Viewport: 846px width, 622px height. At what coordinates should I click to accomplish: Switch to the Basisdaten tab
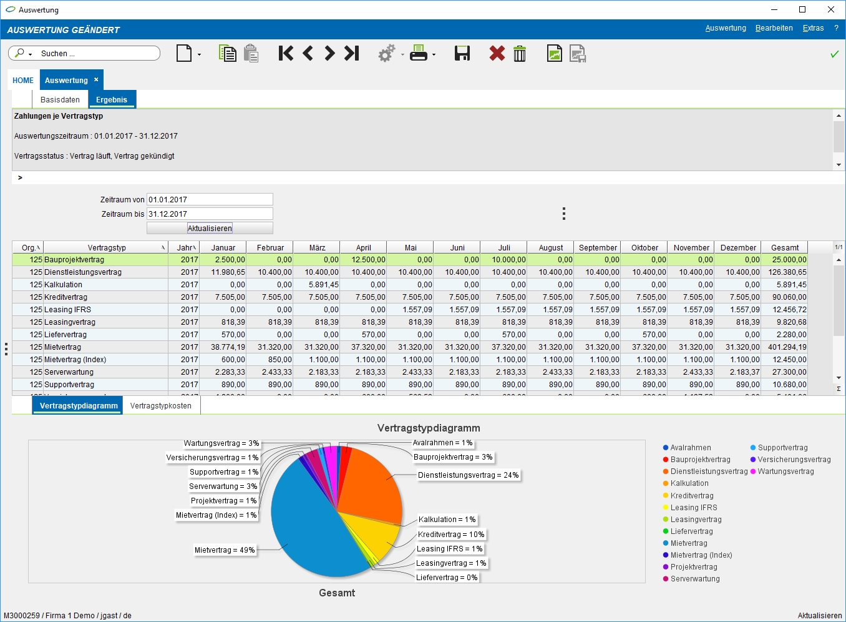coord(60,100)
